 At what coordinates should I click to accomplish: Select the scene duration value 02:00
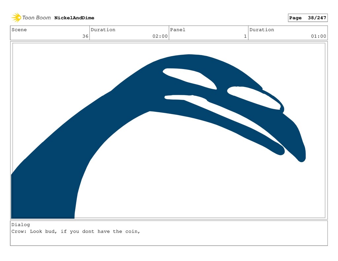coord(160,36)
